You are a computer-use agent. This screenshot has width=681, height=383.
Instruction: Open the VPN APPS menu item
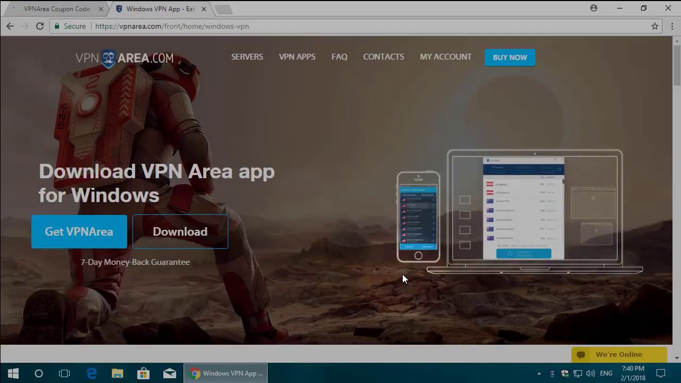(x=297, y=57)
